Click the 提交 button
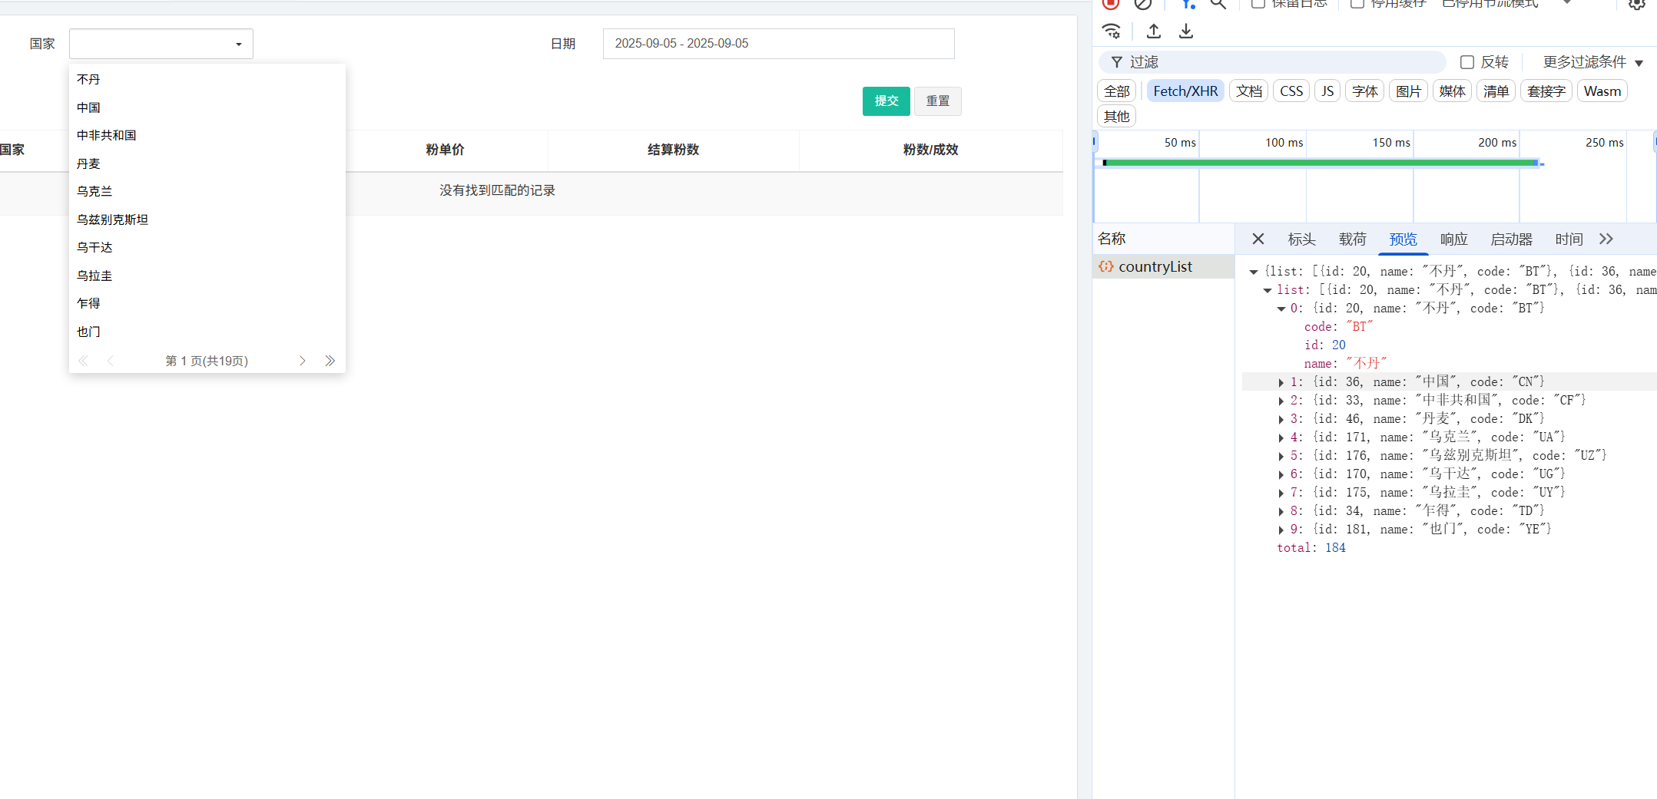The image size is (1657, 799). coord(886,101)
